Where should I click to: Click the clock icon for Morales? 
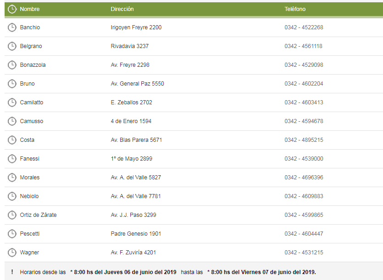(x=12, y=178)
